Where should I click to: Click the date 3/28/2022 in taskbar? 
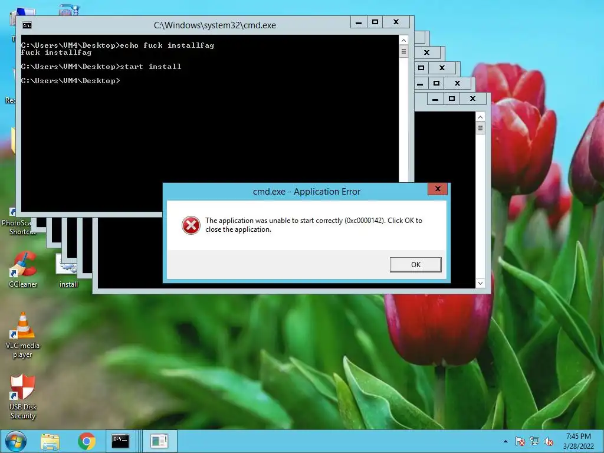578,446
